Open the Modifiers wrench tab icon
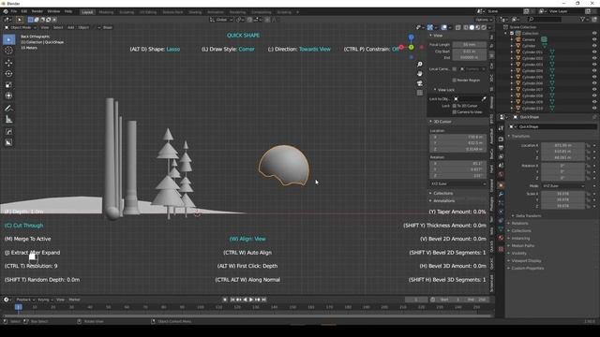Viewport: 600px width, 337px height. pyautogui.click(x=501, y=195)
